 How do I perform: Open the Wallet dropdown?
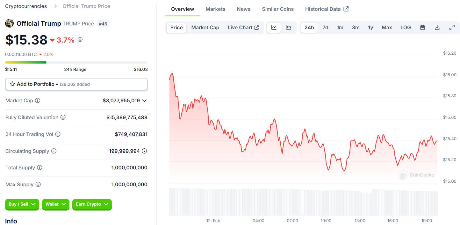(56, 204)
